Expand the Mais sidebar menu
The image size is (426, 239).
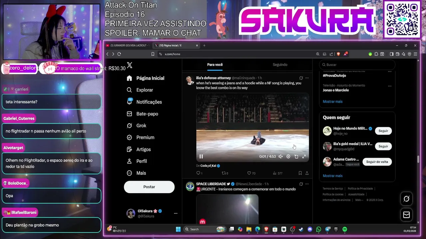(x=136, y=173)
